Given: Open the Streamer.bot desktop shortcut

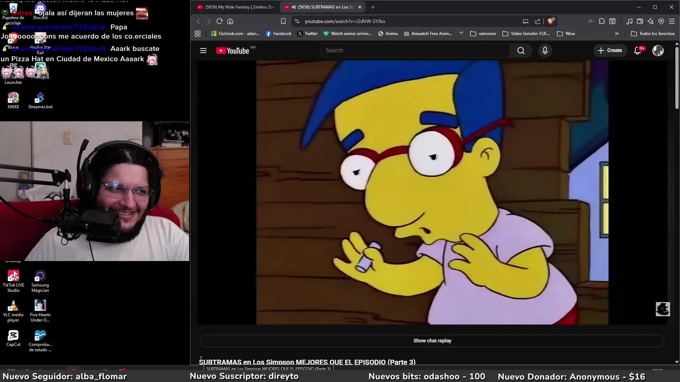Looking at the screenshot, I should [40, 100].
